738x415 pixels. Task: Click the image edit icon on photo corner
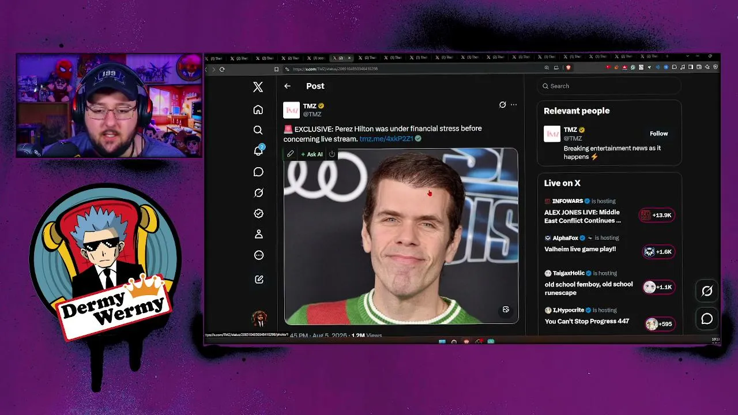point(506,310)
